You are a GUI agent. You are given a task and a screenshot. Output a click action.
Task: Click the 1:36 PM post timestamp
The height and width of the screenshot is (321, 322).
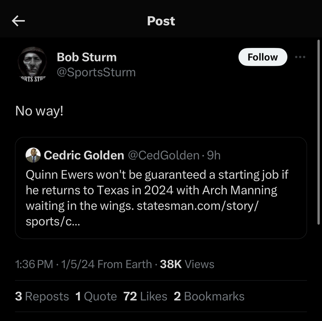34,265
